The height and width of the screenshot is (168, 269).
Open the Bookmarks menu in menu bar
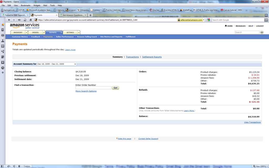coord(25,5)
